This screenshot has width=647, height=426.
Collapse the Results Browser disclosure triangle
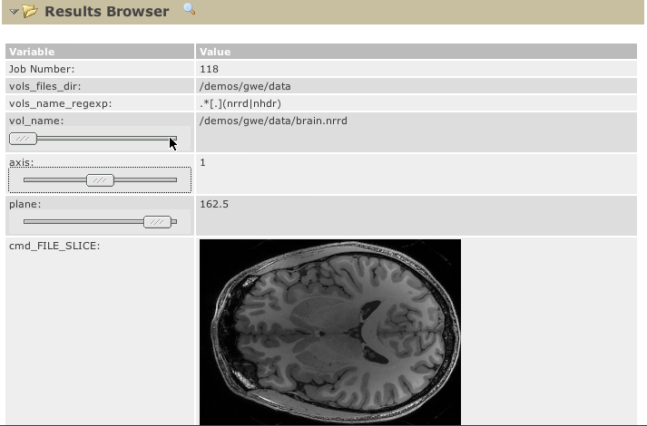tap(14, 12)
